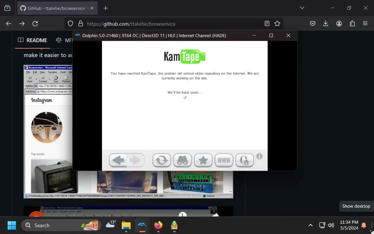
Task: Open the Firefox extensions puzzle icon
Action: 352,24
